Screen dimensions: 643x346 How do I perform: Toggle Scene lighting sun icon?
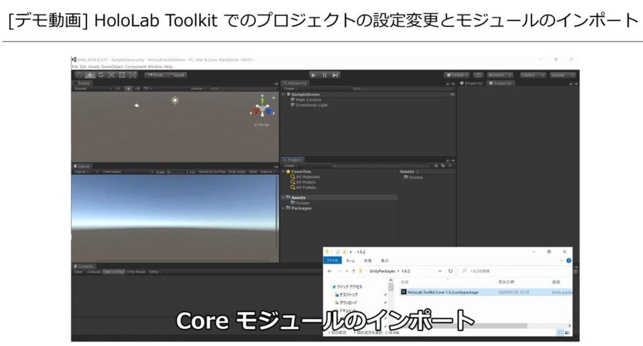point(129,88)
